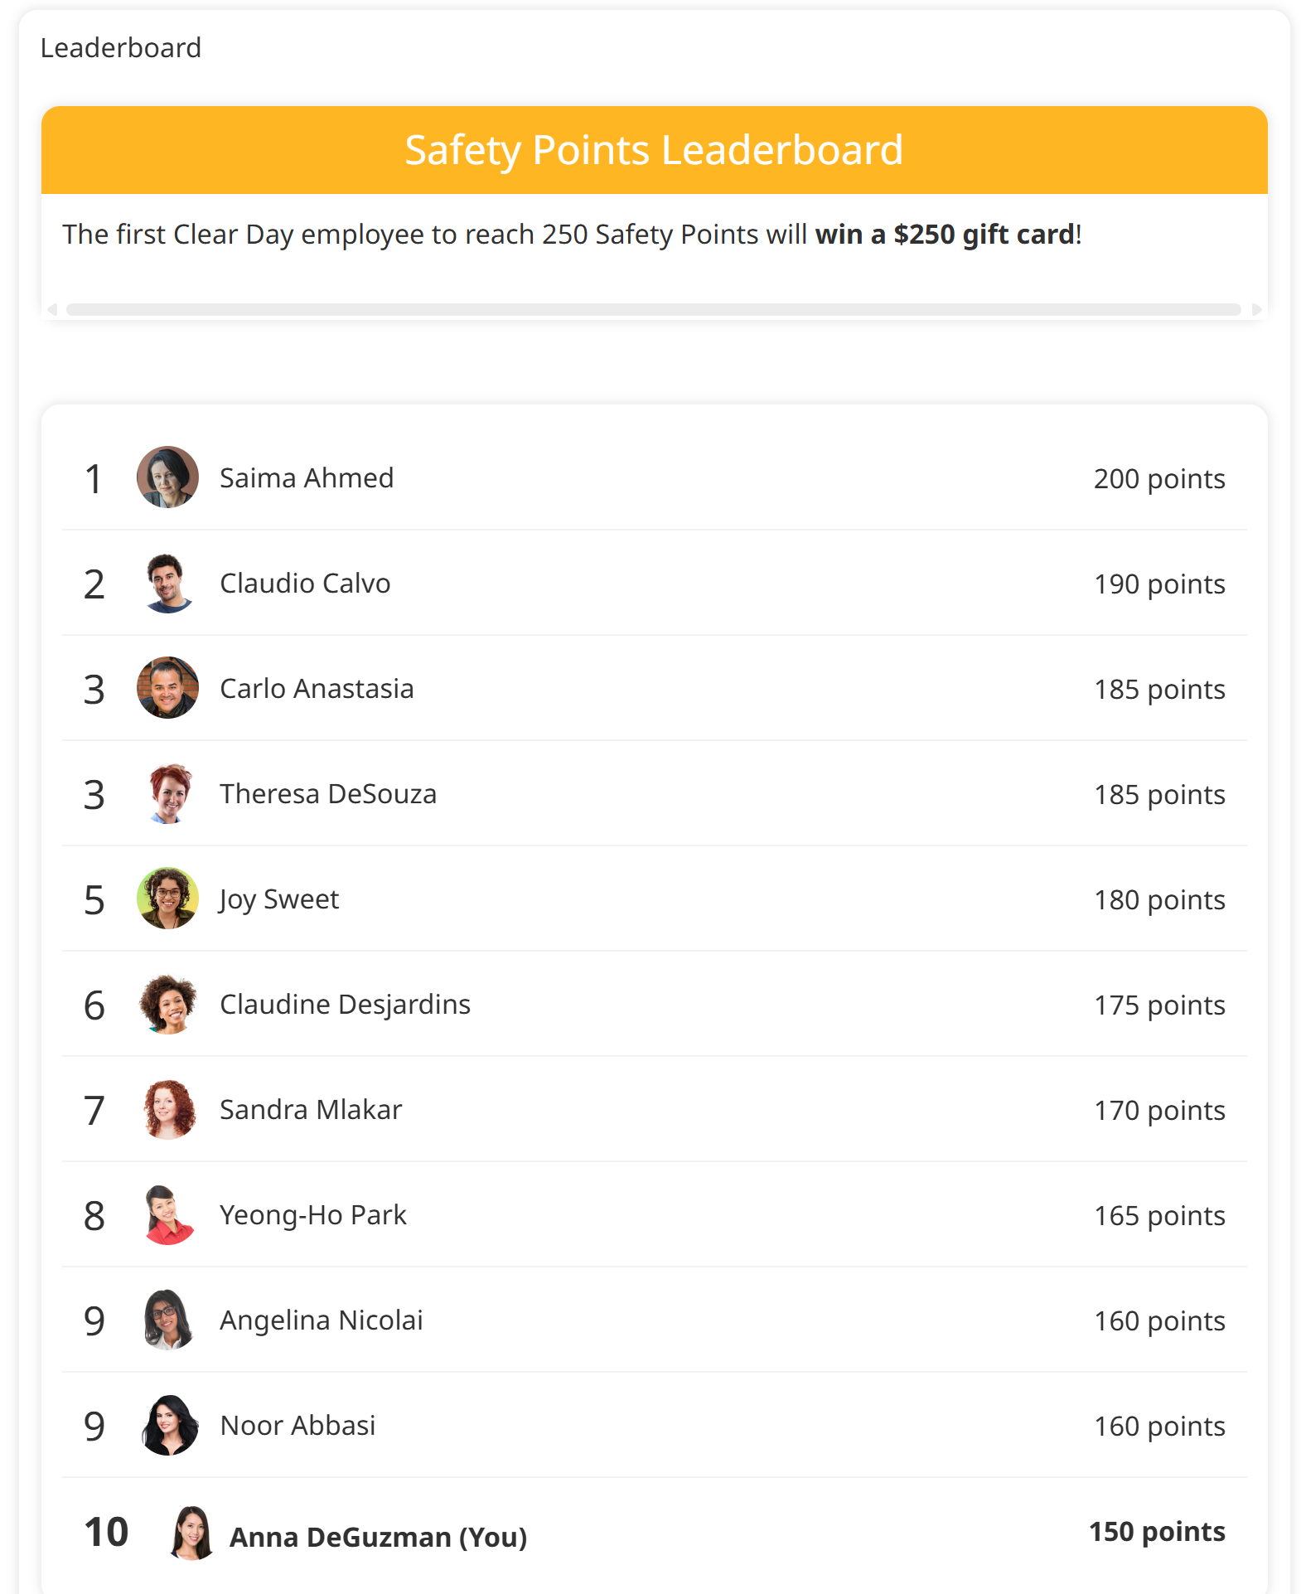Image resolution: width=1301 pixels, height=1594 pixels.
Task: Select the Saima Ahmed name
Action: click(307, 478)
